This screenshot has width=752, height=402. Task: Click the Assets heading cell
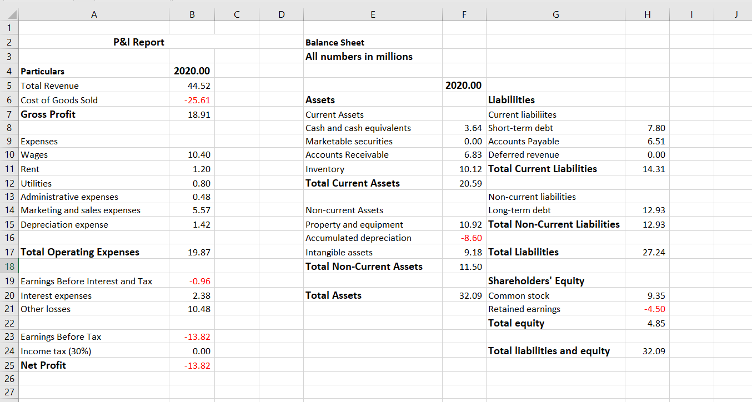(373, 100)
